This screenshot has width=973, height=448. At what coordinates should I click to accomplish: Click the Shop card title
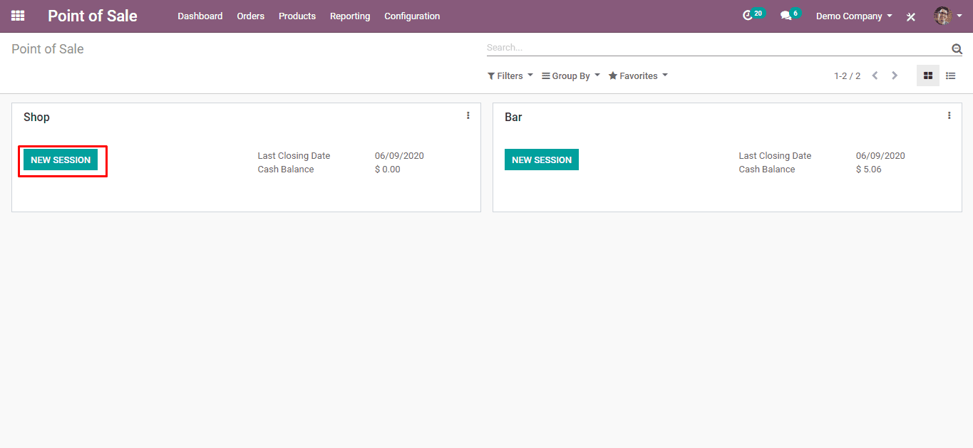[36, 117]
